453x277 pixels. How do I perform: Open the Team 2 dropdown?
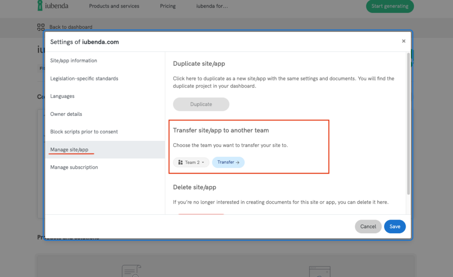(191, 163)
